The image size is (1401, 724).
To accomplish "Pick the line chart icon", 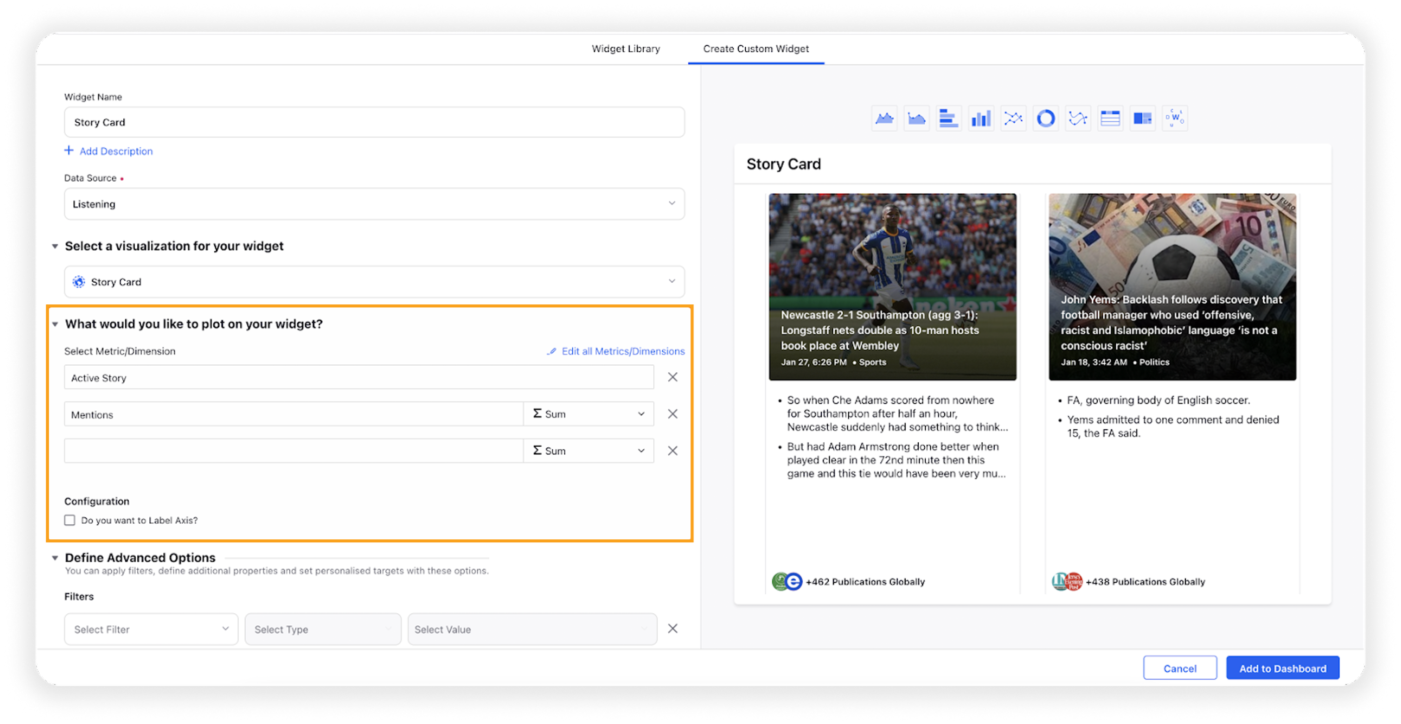I will coord(1013,118).
